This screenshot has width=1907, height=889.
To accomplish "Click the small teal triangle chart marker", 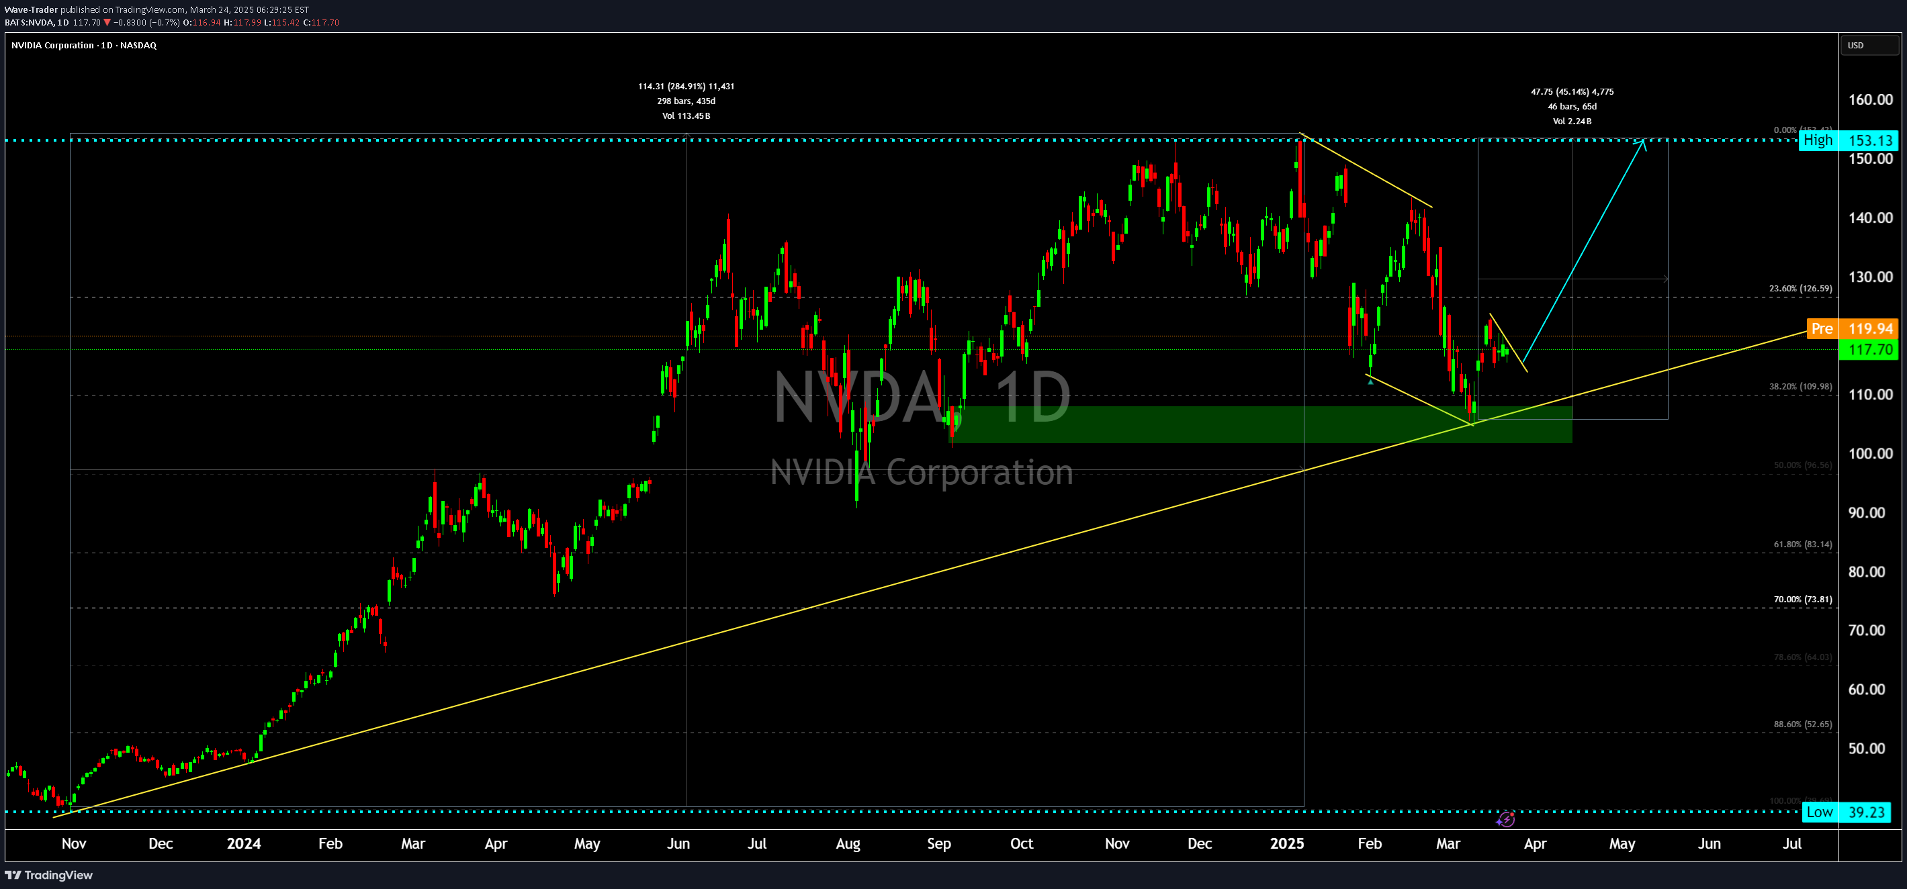I will coord(1370,382).
